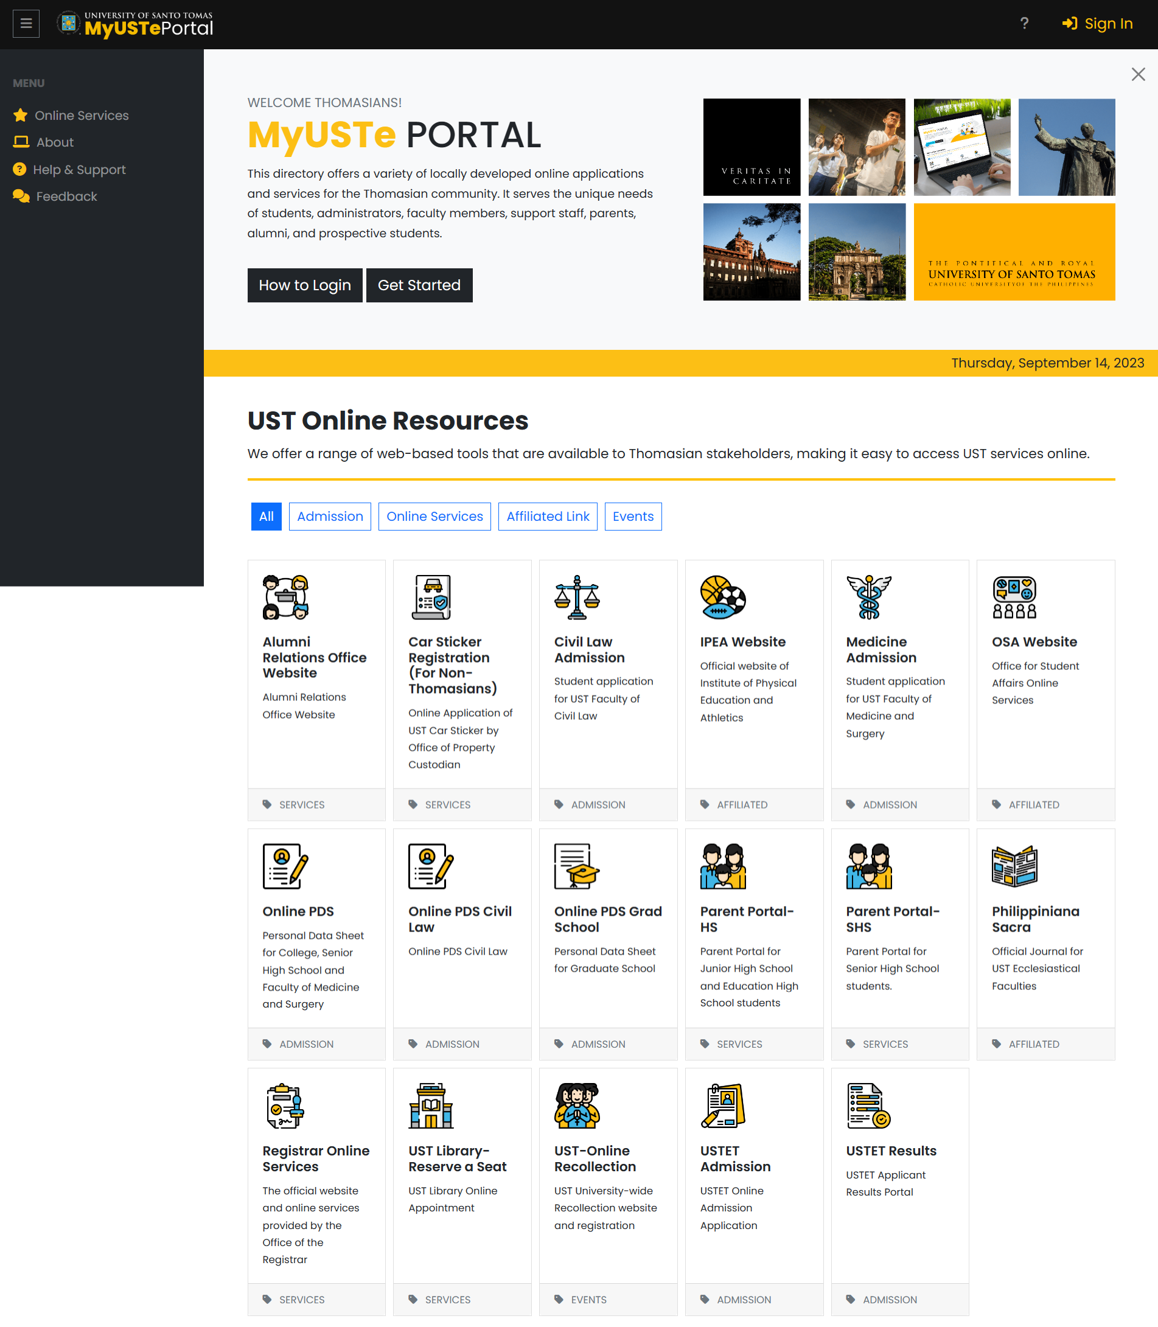Viewport: 1158px width, 1327px height.
Task: Open Car Sticker Registration (For Non-Thomasians) title
Action: (x=453, y=665)
